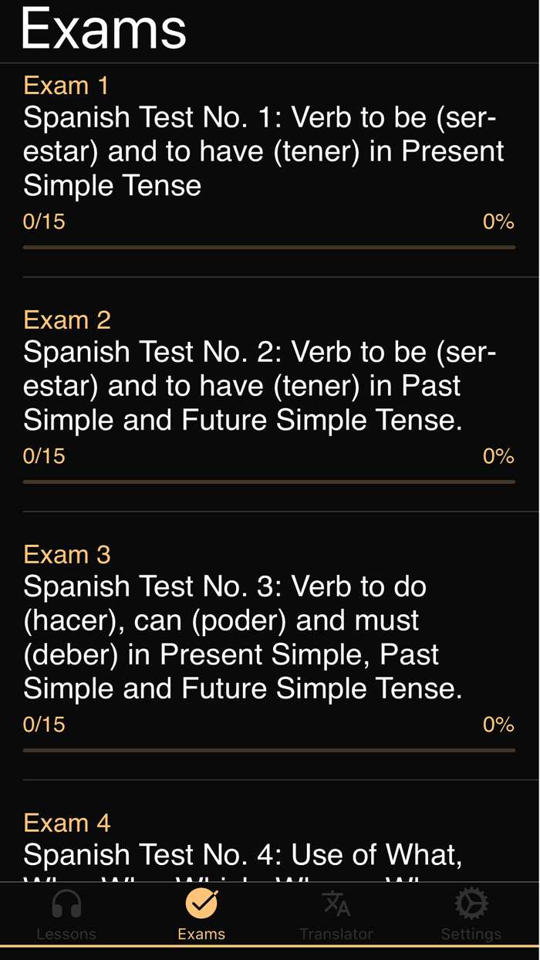
Task: Switch to the Lessons tab
Action: pyautogui.click(x=66, y=914)
